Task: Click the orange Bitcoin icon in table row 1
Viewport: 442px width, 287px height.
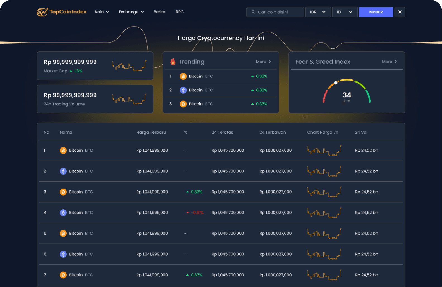Action: tap(63, 150)
